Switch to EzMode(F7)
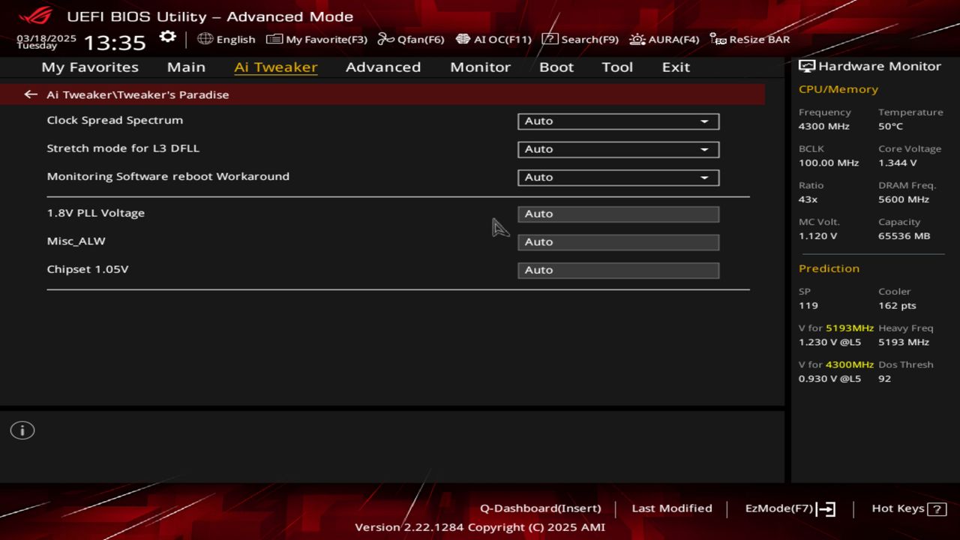Screen dimensions: 960x540 [790, 508]
